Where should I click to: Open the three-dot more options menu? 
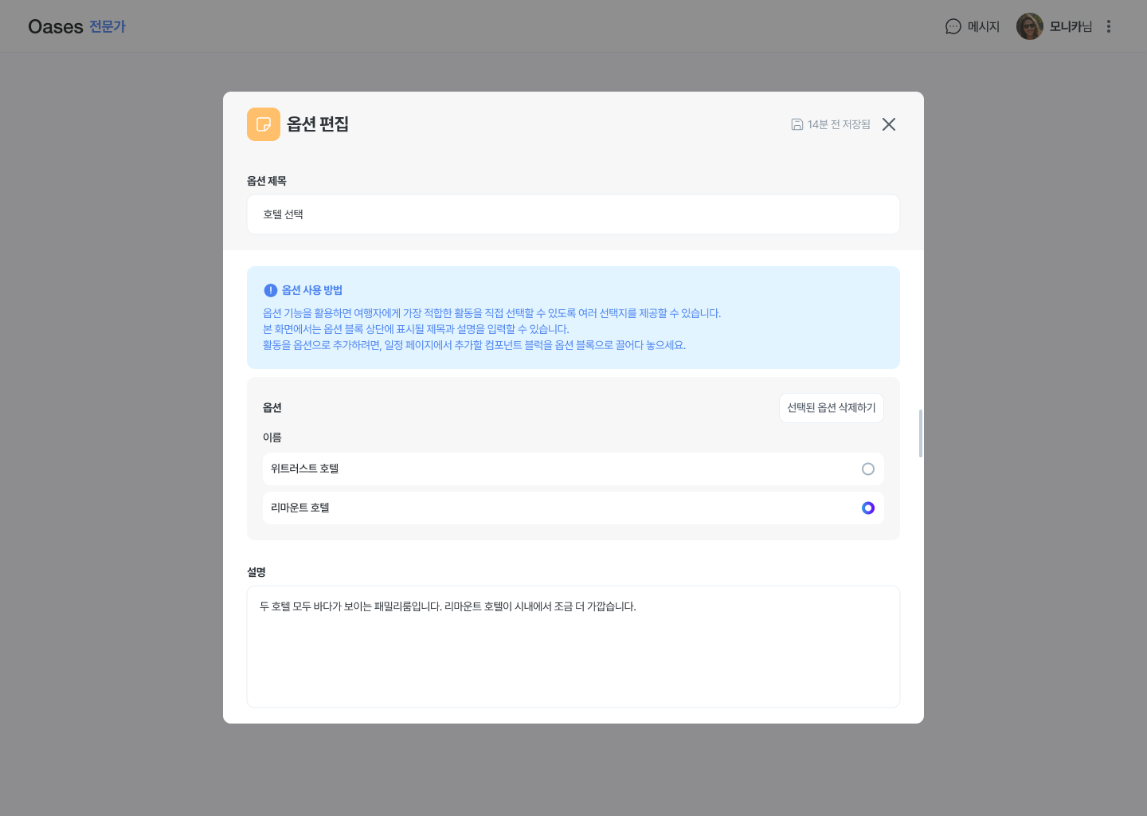coord(1108,26)
